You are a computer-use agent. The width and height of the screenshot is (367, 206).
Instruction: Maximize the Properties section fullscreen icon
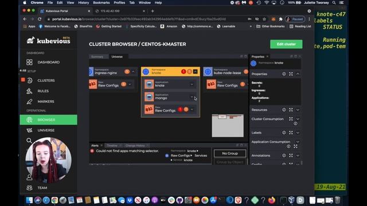[x=291, y=74]
